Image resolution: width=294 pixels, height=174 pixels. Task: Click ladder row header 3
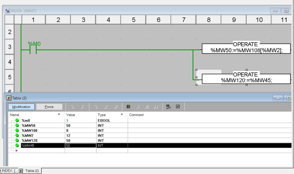coord(9,47)
